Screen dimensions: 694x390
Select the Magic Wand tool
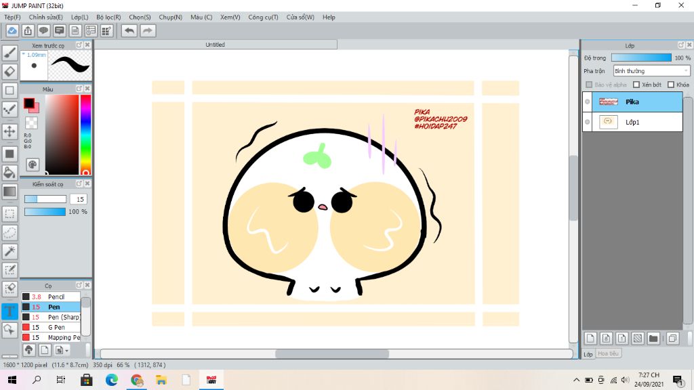click(x=9, y=251)
